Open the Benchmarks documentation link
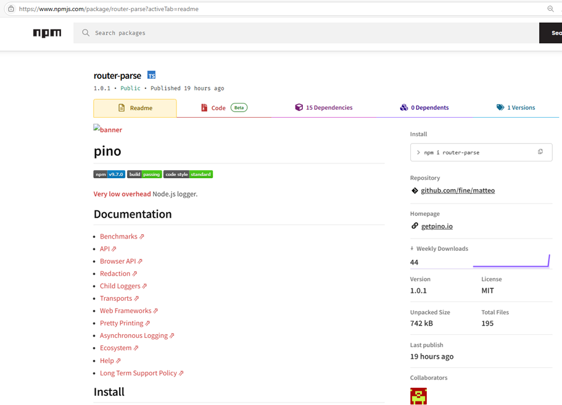This screenshot has width=562, height=405. click(x=122, y=236)
